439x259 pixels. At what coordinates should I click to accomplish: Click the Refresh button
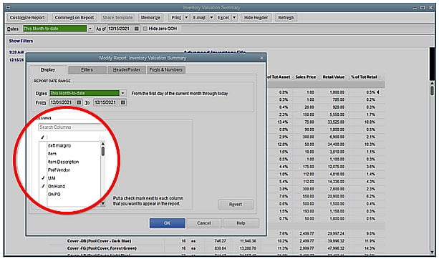pos(286,18)
